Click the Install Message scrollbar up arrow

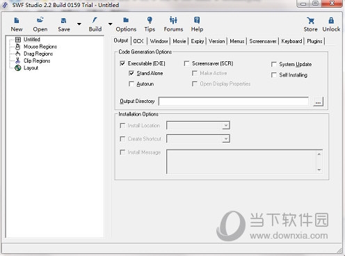pos(319,154)
